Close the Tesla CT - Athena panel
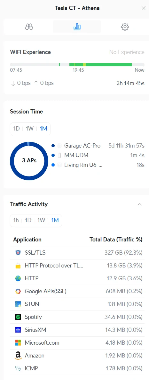Image resolution: width=149 pixels, height=380 pixels. 144,8
